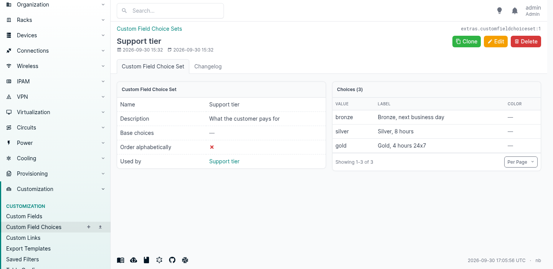
Task: Focus the Search input field
Action: tap(170, 11)
